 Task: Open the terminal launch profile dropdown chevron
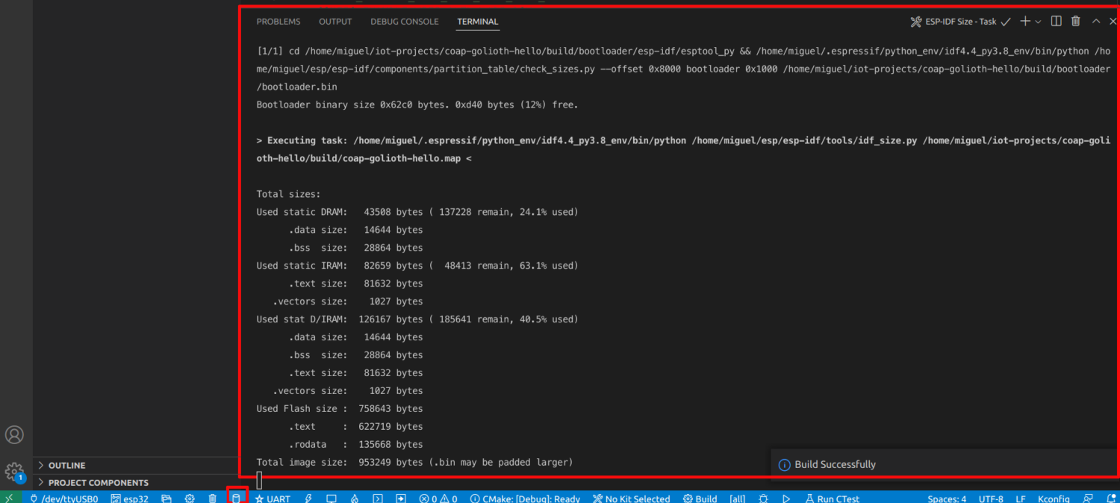(x=1037, y=21)
